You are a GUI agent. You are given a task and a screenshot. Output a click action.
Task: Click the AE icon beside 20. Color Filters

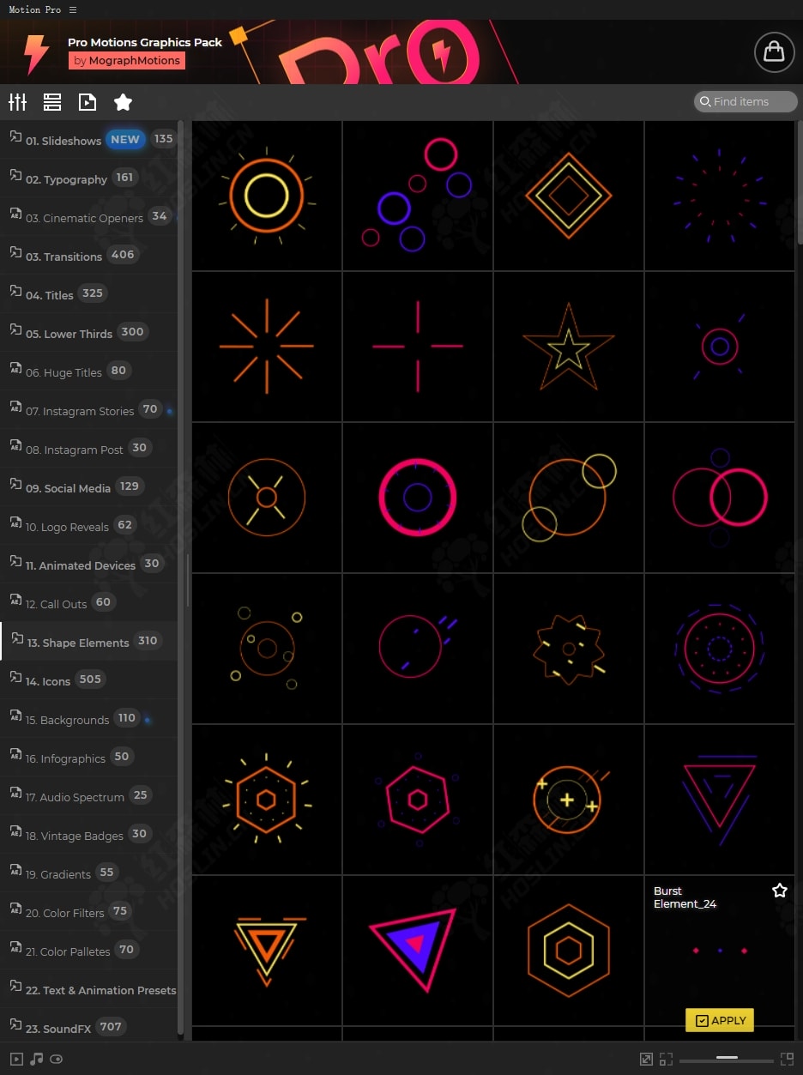(x=15, y=909)
